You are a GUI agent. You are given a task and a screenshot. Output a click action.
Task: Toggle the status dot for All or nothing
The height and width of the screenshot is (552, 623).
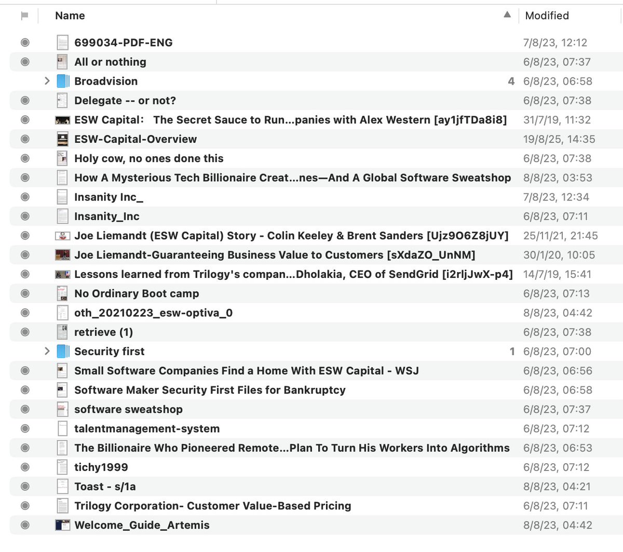pyautogui.click(x=25, y=62)
